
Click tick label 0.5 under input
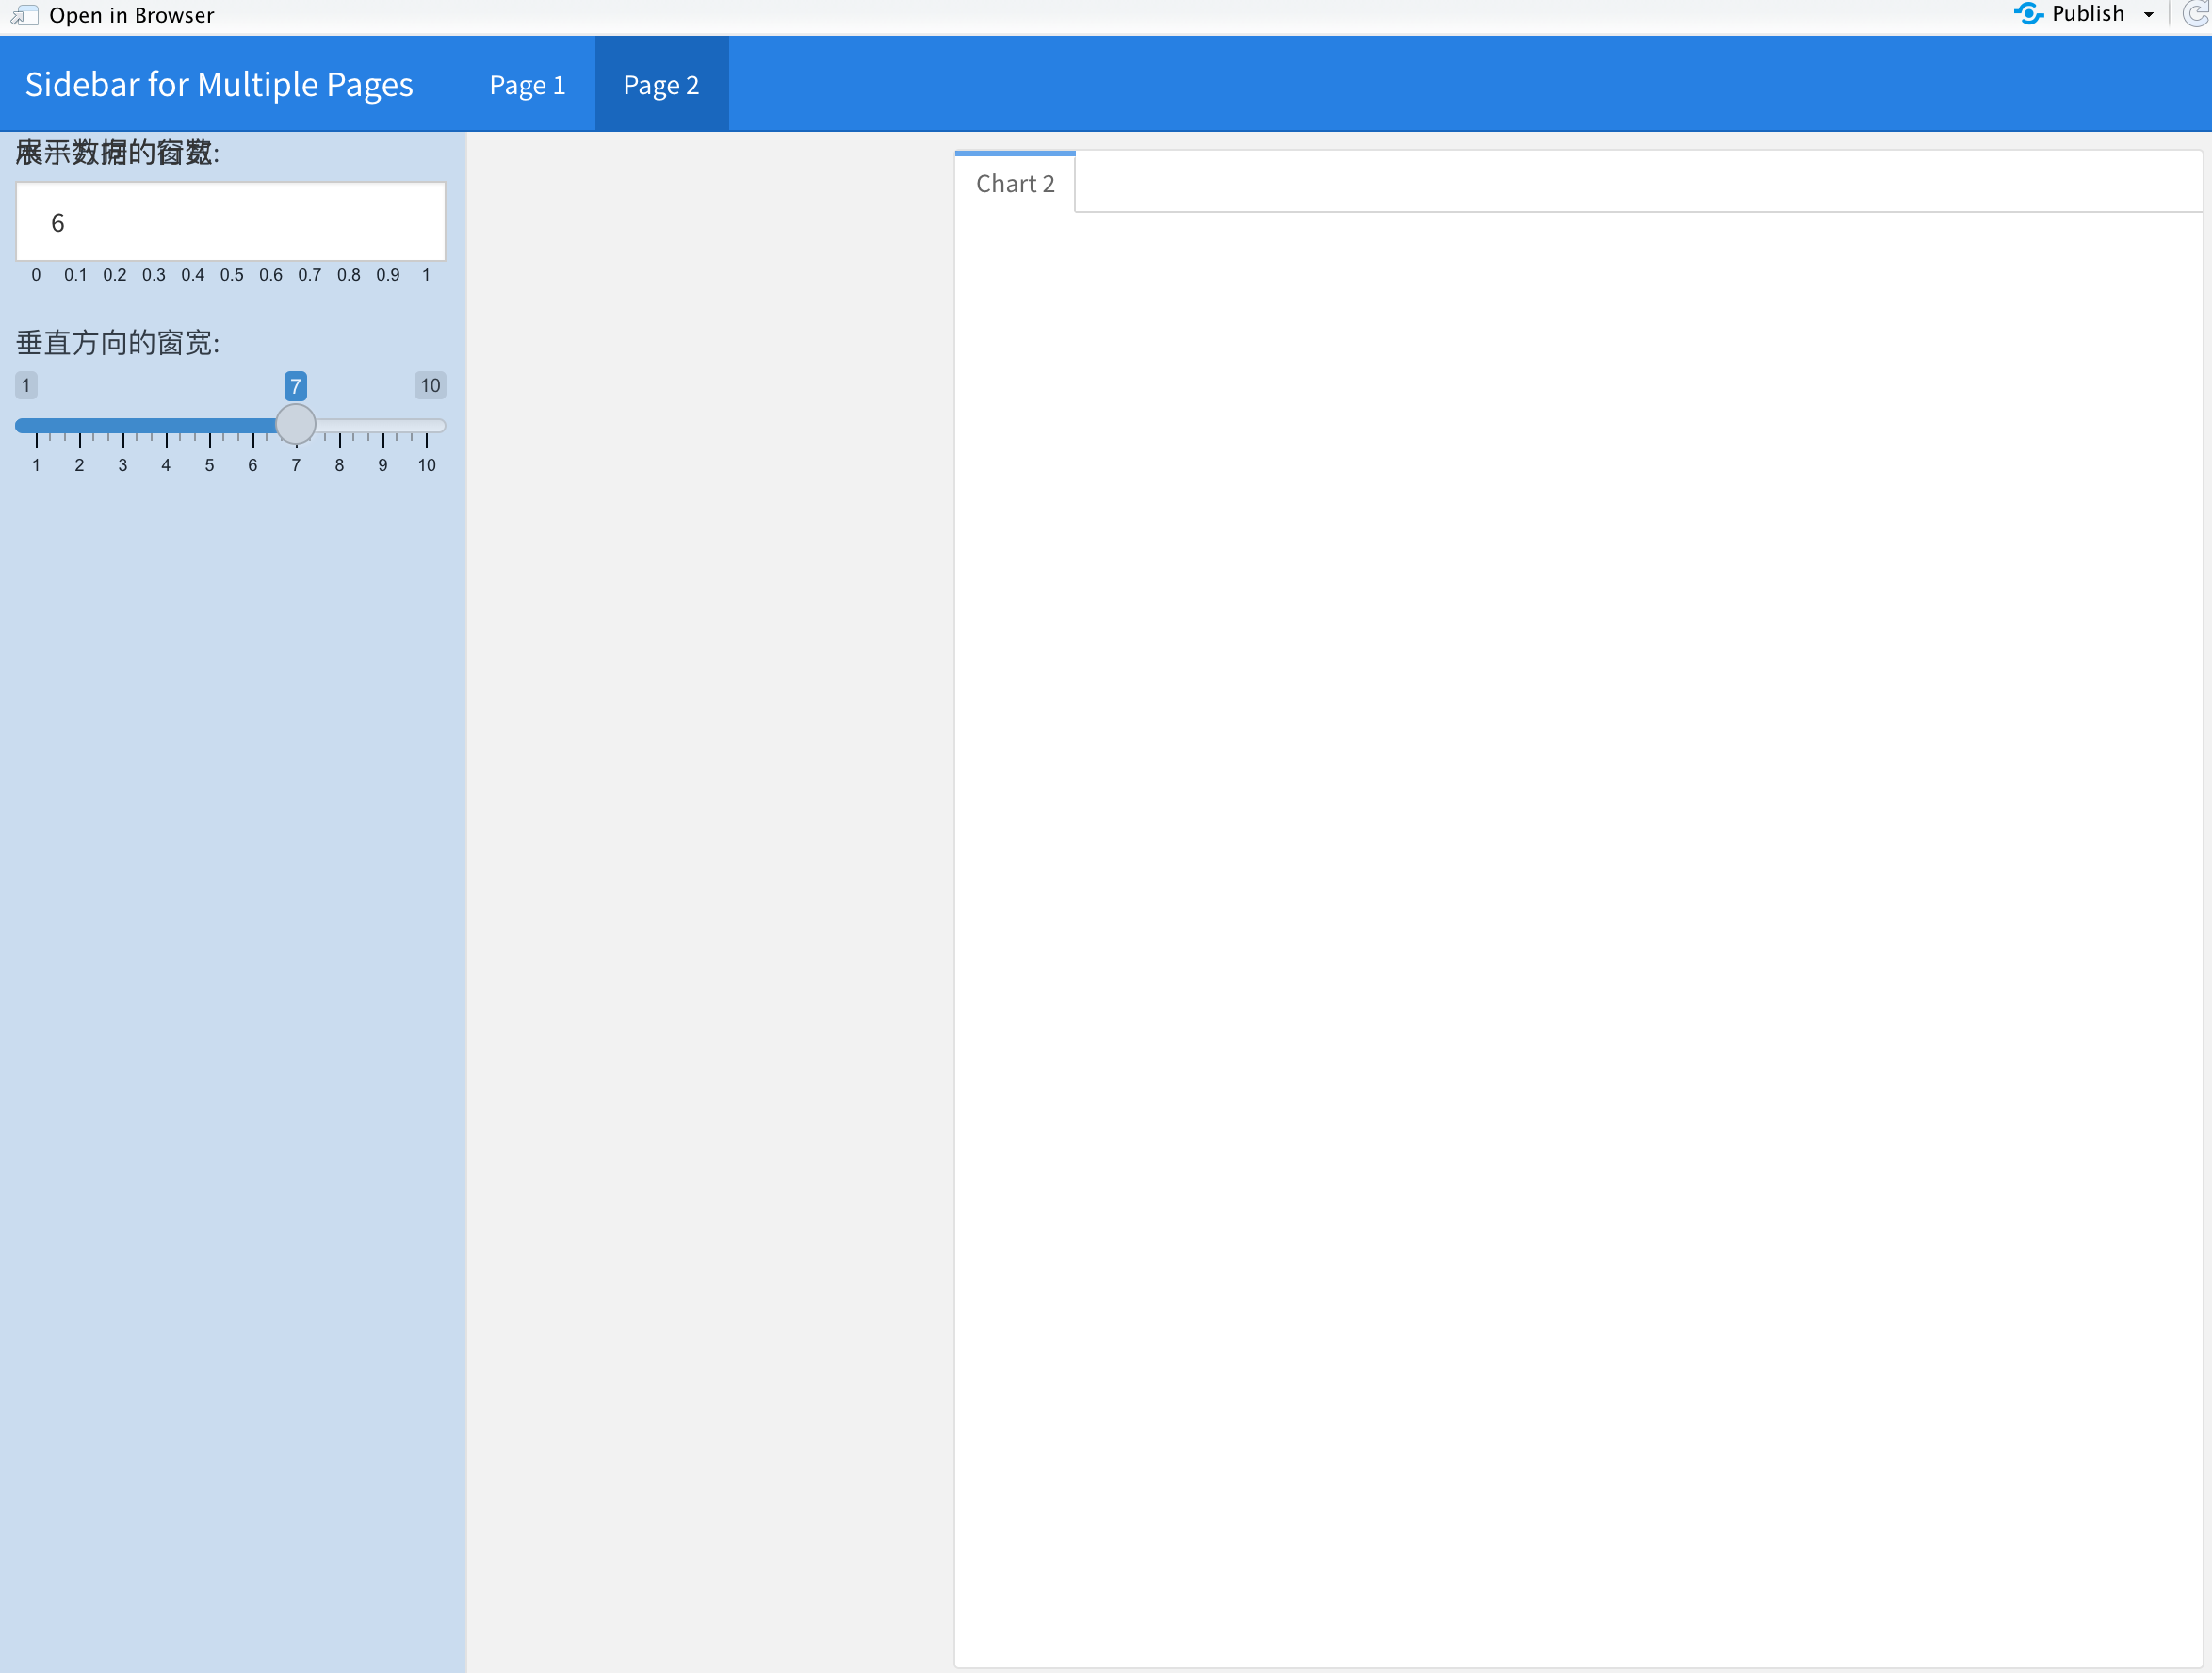point(232,275)
